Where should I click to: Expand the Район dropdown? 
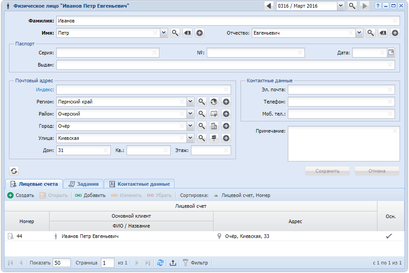pos(191,114)
